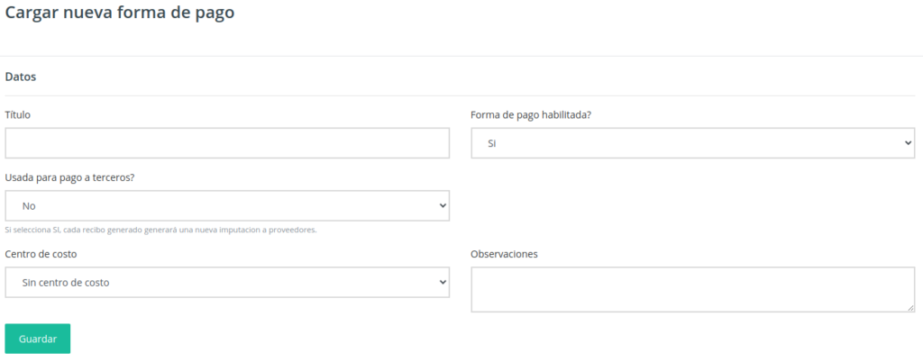This screenshot has width=923, height=362.
Task: Click the Título input field
Action: pyautogui.click(x=227, y=143)
